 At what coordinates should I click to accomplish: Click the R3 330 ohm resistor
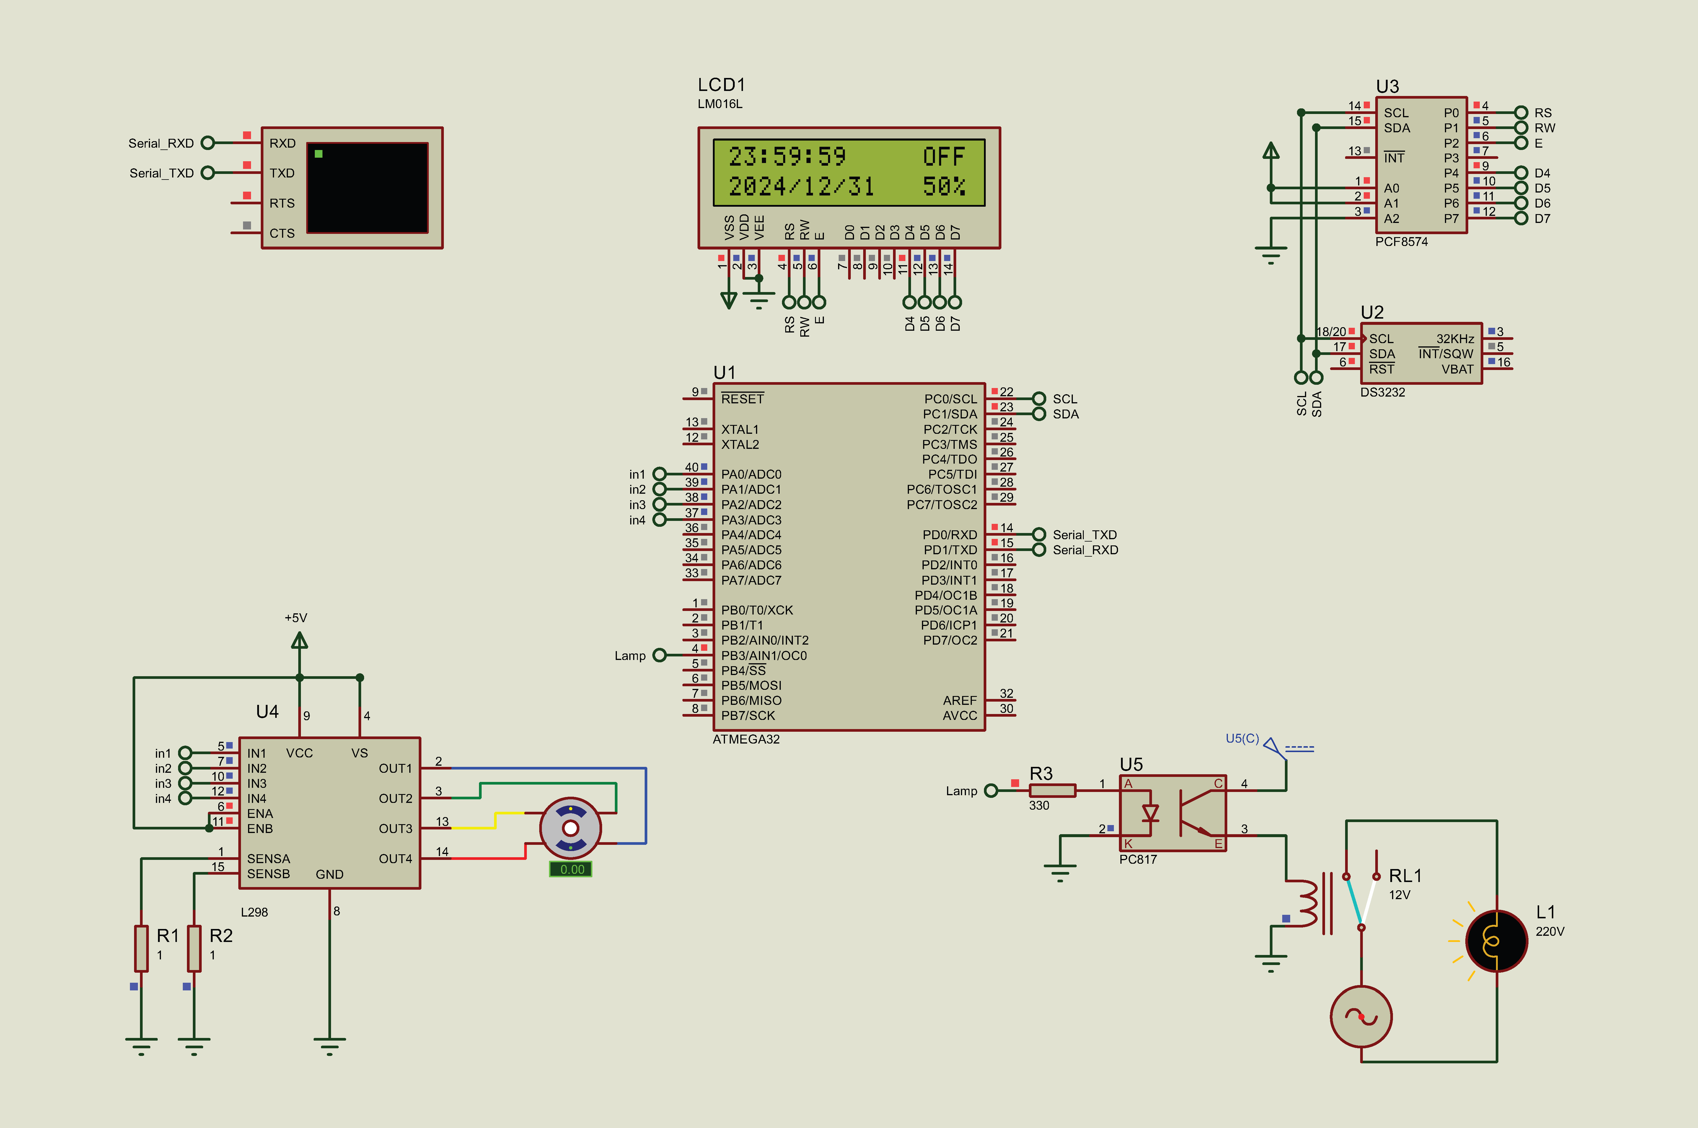coord(1053,790)
